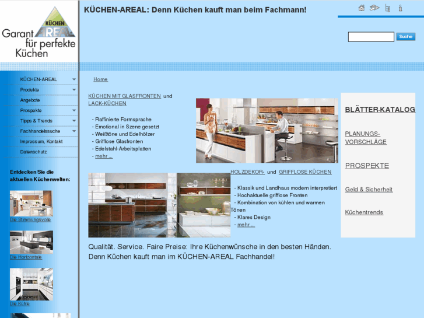Image resolution: width=424 pixels, height=318 pixels.
Task: Click Die Stimmungsvolle kitchen thumbnail
Action: pyautogui.click(x=31, y=204)
